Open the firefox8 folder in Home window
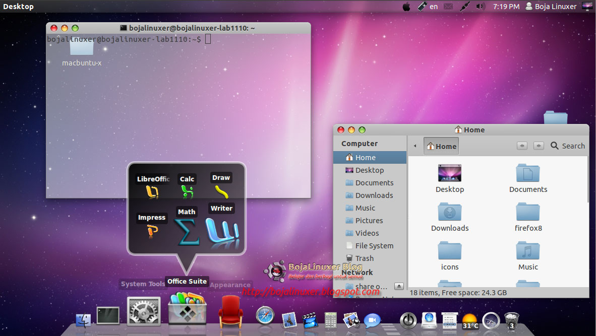The image size is (596, 336). (528, 217)
